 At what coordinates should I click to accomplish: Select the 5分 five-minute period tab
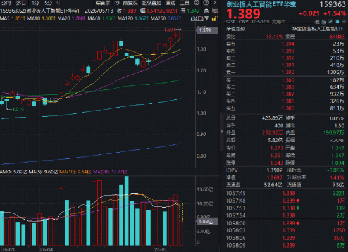(48, 3)
